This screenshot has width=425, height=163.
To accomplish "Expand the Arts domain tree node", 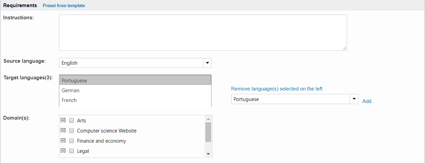I will (63, 120).
